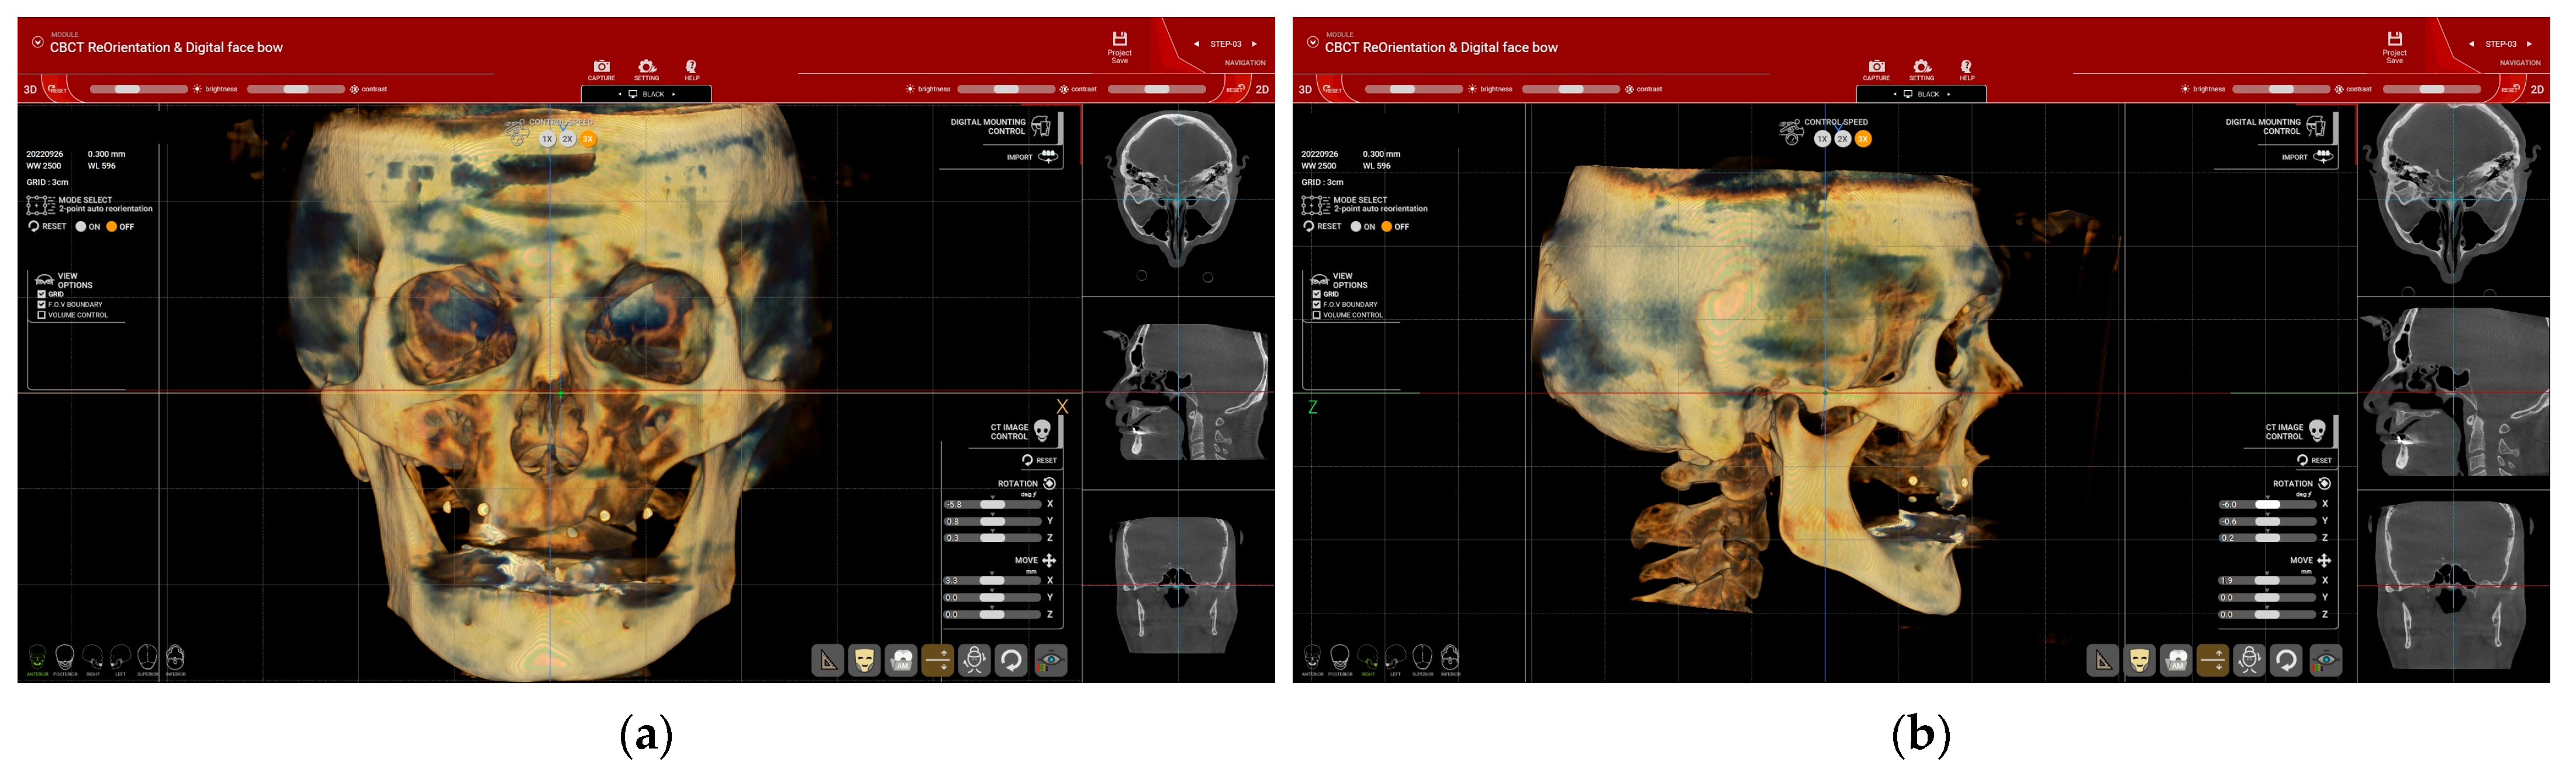Select Posterior skull view icon in screenshot (a)
This screenshot has height=783, width=2576.
[65, 657]
